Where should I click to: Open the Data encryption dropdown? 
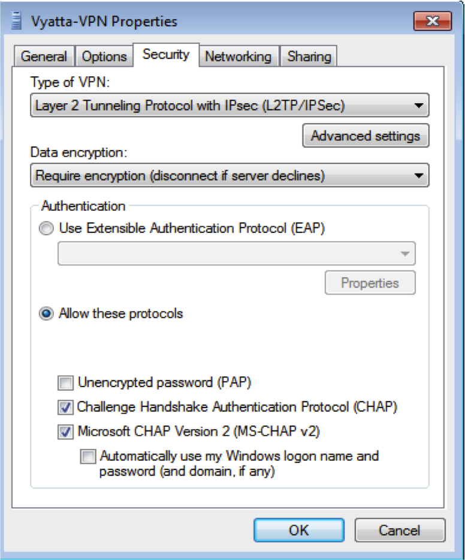[x=230, y=175]
